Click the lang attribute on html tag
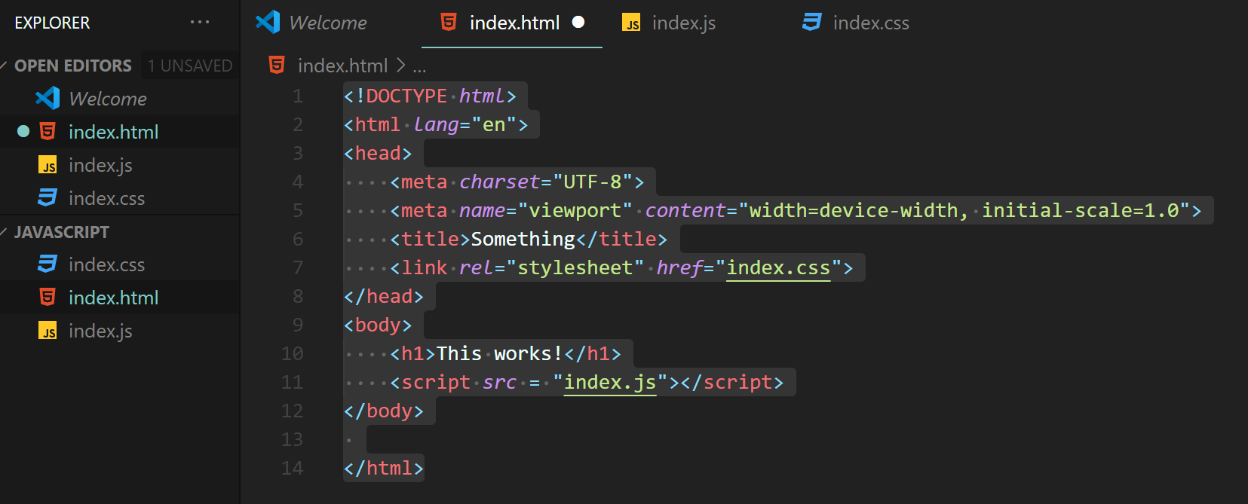 436,124
